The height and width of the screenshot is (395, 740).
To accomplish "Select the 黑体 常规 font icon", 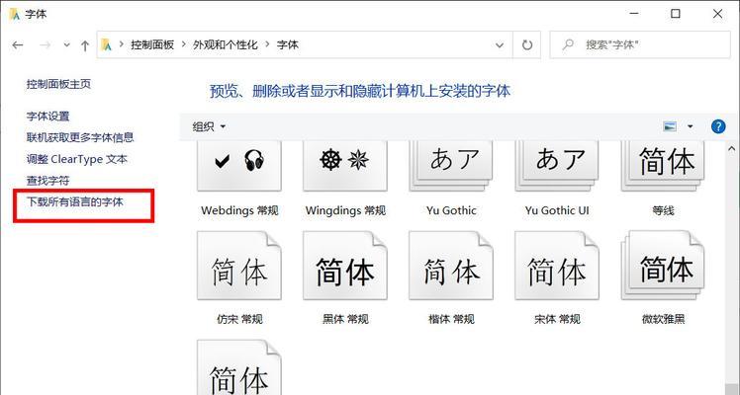I will coord(345,271).
